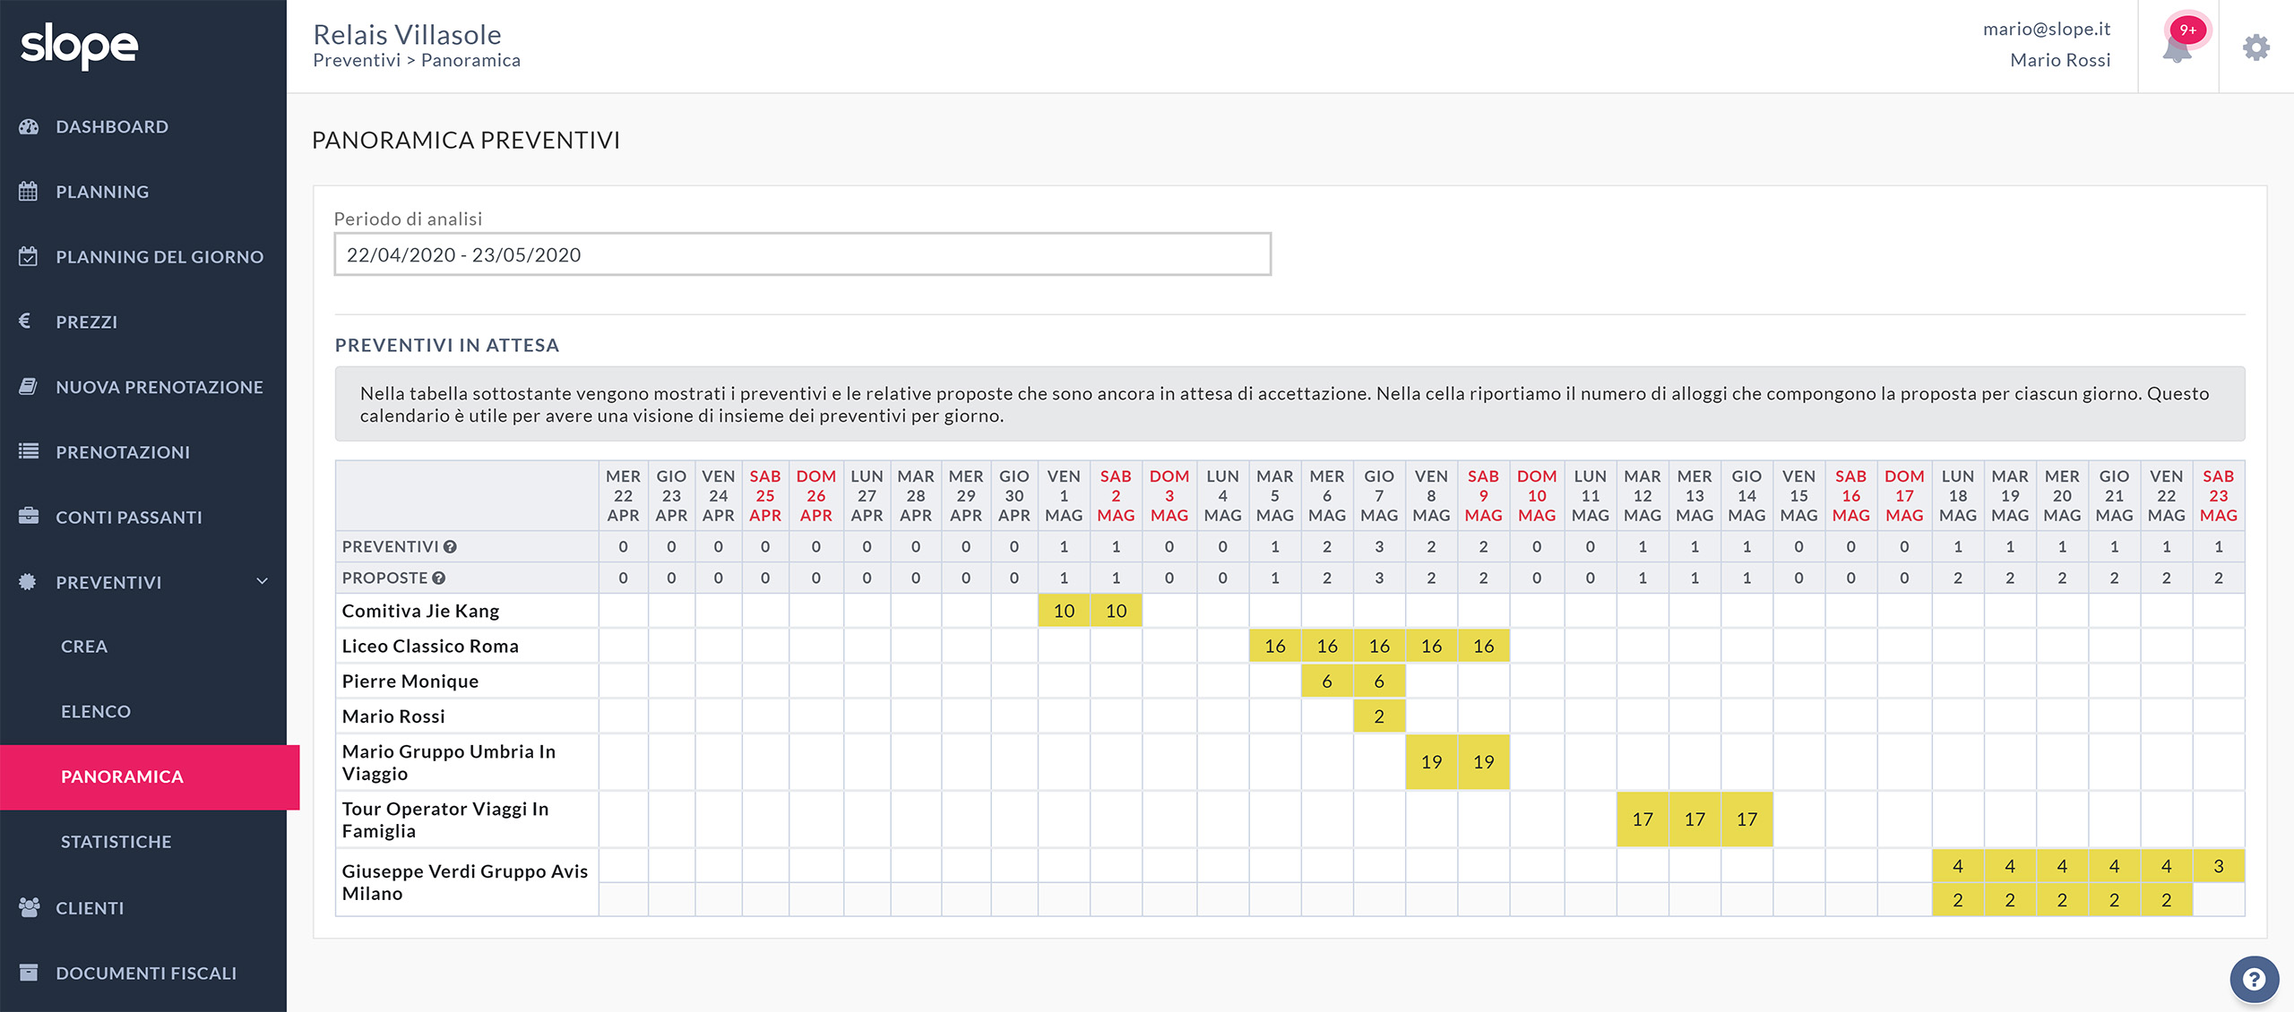This screenshot has height=1012, width=2294.
Task: Click the Dashboard gauge icon in sidebar
Action: (29, 126)
